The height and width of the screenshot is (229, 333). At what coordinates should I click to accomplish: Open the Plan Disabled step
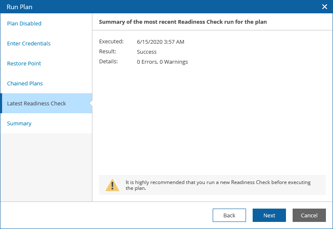point(24,24)
